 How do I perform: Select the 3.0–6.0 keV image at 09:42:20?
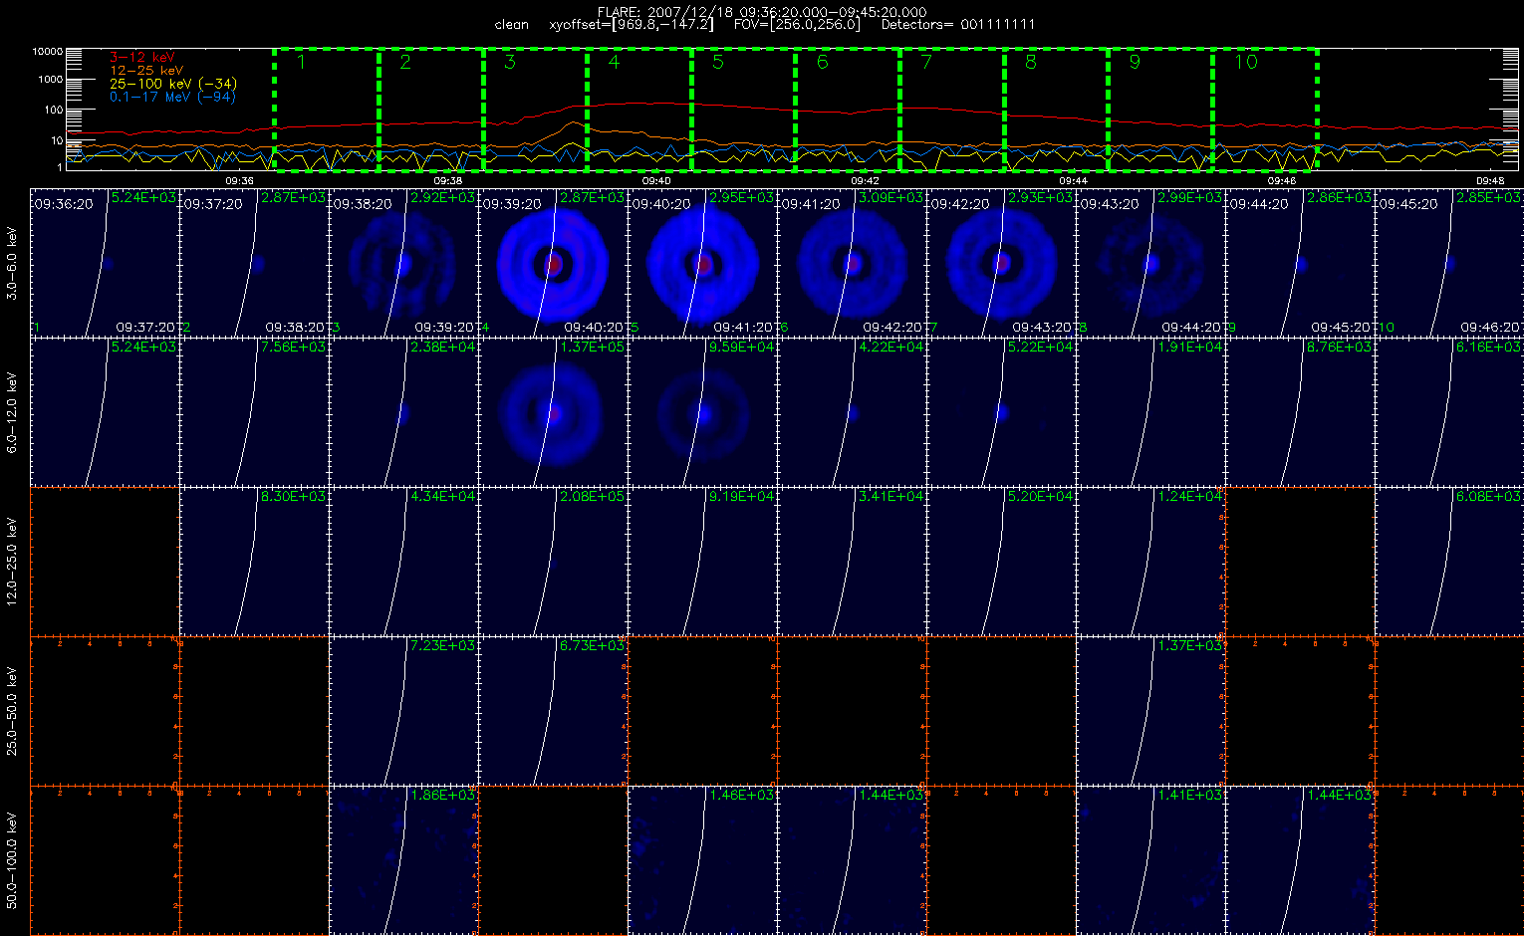click(x=1001, y=262)
